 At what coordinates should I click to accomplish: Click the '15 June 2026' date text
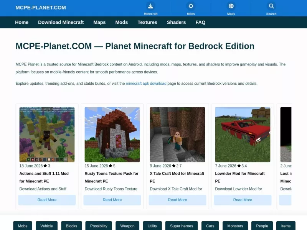pos(96,166)
